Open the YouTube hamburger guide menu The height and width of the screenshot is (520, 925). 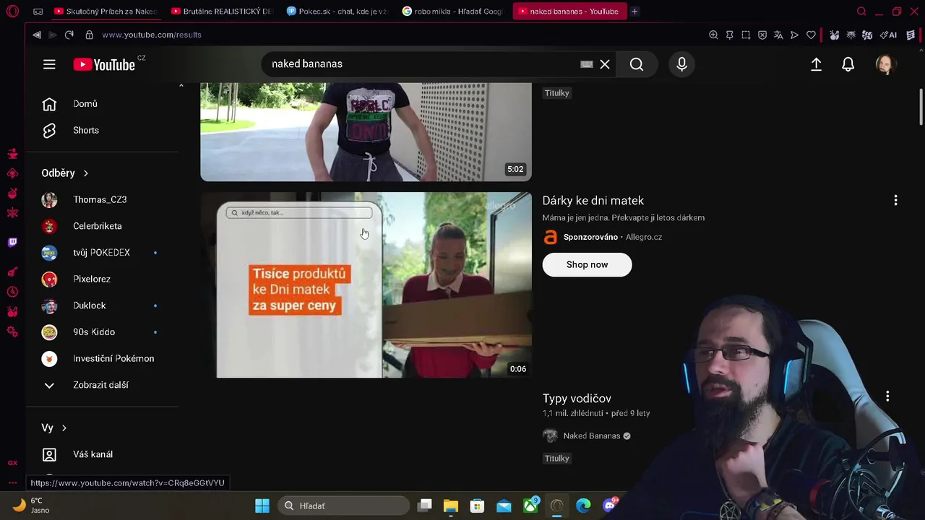49,64
